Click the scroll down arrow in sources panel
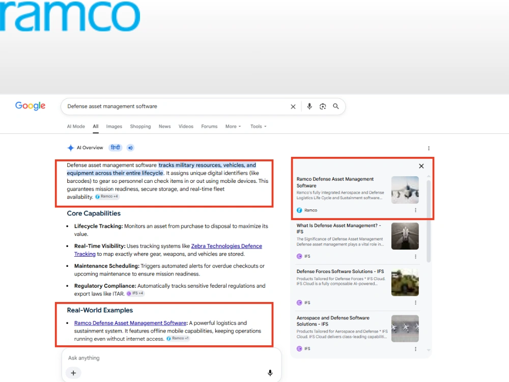This screenshot has height=382, width=509. pyautogui.click(x=429, y=350)
